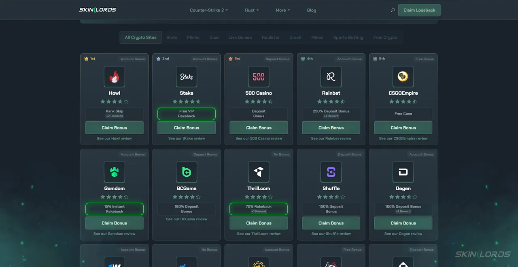Image resolution: width=518 pixels, height=267 pixels.
Task: Click the crown icon beside 3rd
Action: click(x=231, y=59)
